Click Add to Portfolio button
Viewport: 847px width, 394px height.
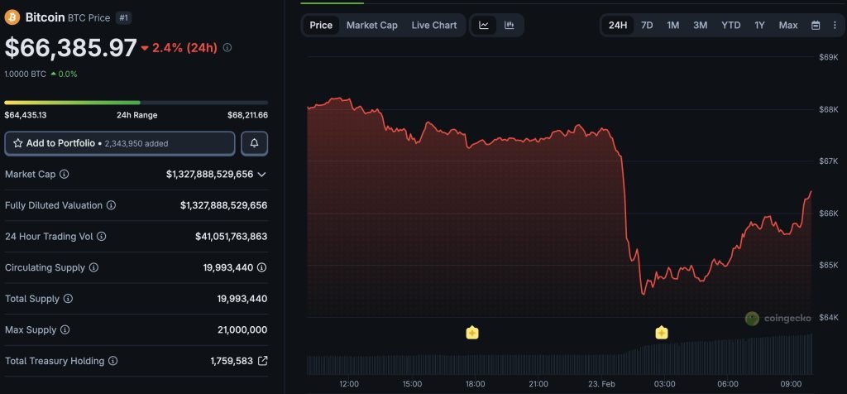[x=120, y=143]
